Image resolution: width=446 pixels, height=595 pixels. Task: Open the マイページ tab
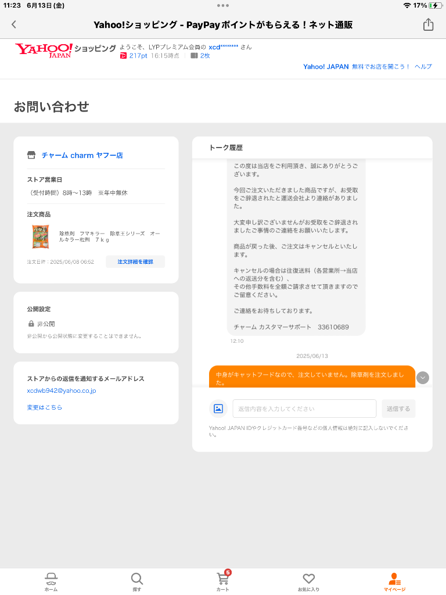(x=395, y=582)
